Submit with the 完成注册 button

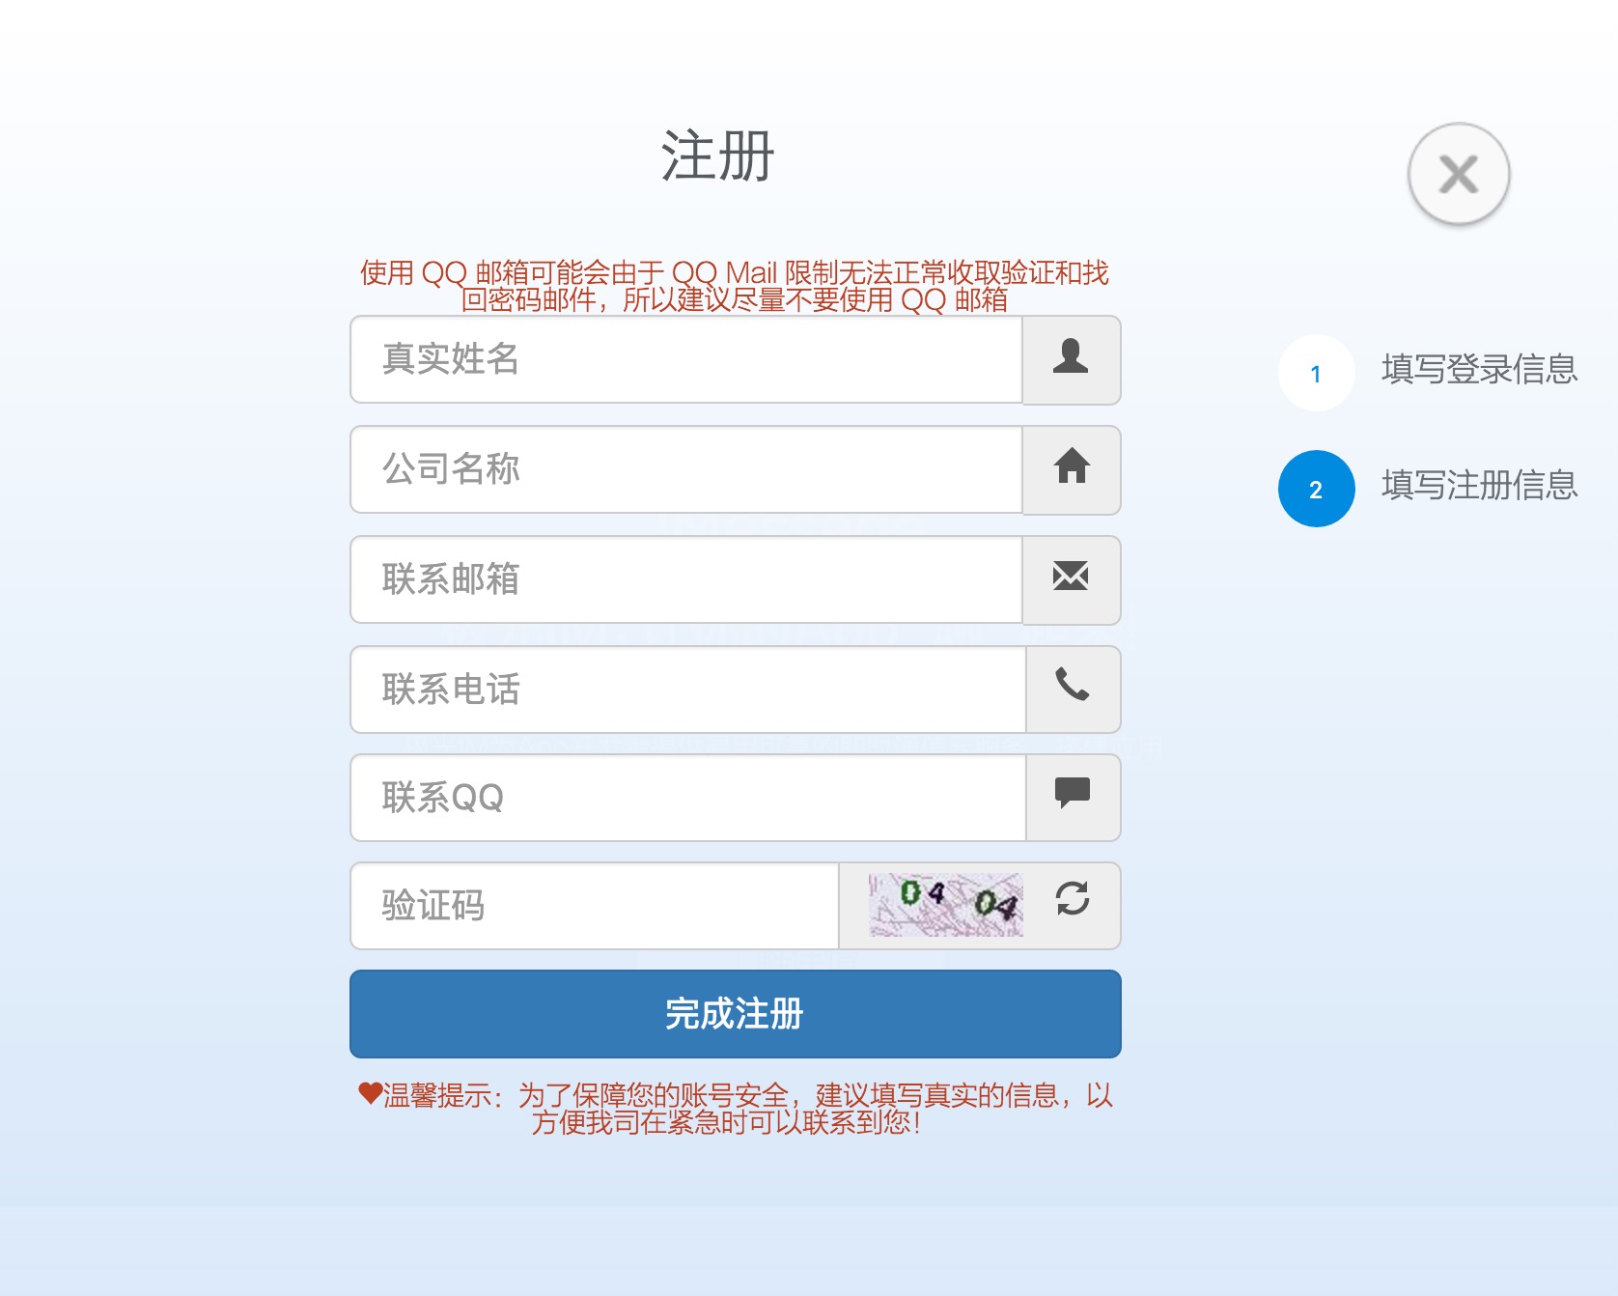tap(736, 1014)
